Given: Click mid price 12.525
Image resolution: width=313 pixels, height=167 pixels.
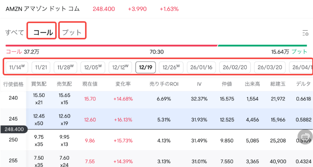Looking at the screenshot, I should click(227, 120).
